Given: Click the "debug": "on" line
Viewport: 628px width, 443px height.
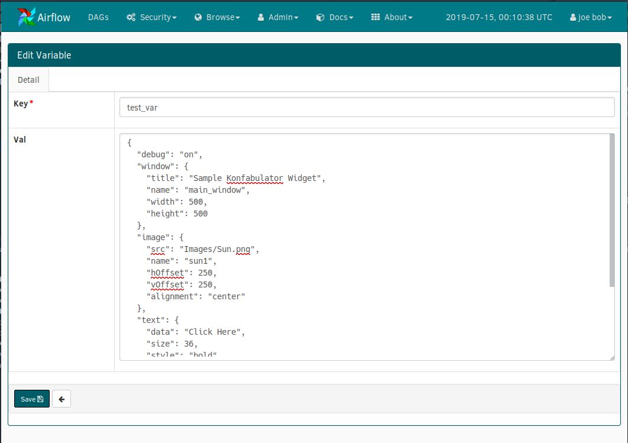Looking at the screenshot, I should [x=170, y=154].
